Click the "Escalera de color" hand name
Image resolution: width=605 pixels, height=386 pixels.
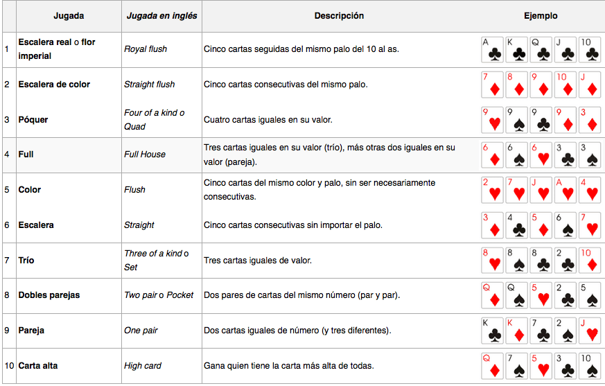[54, 85]
